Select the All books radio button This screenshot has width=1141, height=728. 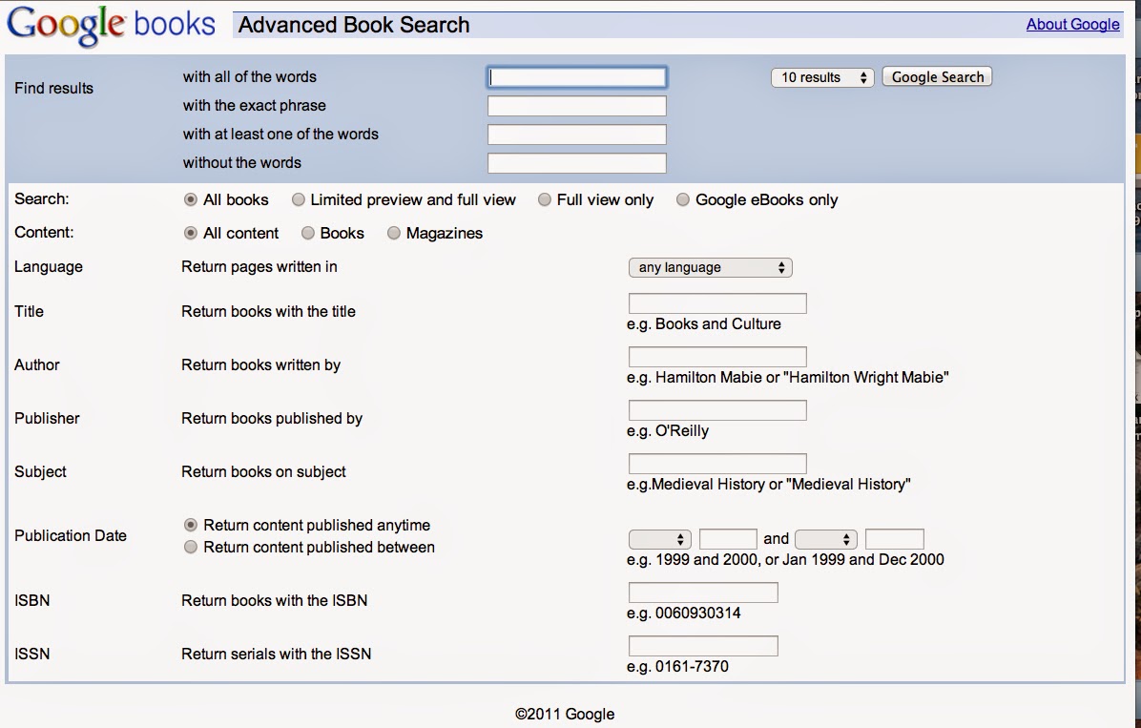pyautogui.click(x=191, y=199)
